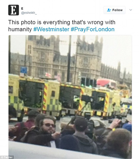
Task: Click the word "humanity" in the tweet
Action: [x=20, y=29]
